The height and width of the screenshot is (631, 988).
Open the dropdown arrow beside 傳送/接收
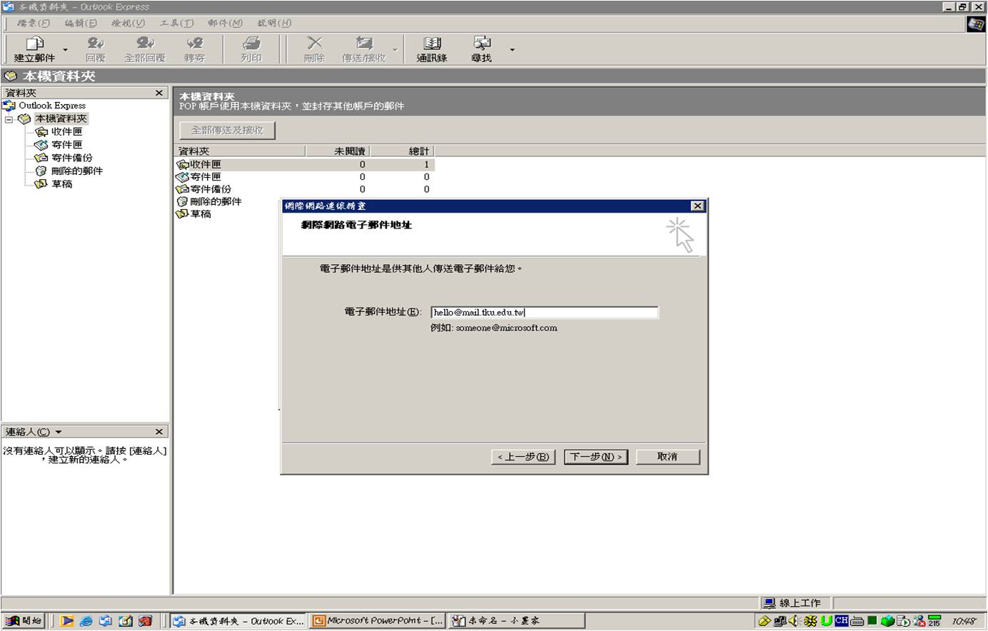tap(395, 50)
